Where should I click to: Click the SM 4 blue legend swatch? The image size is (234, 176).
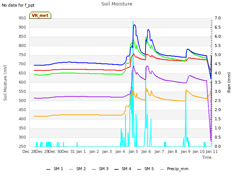(x=116, y=169)
